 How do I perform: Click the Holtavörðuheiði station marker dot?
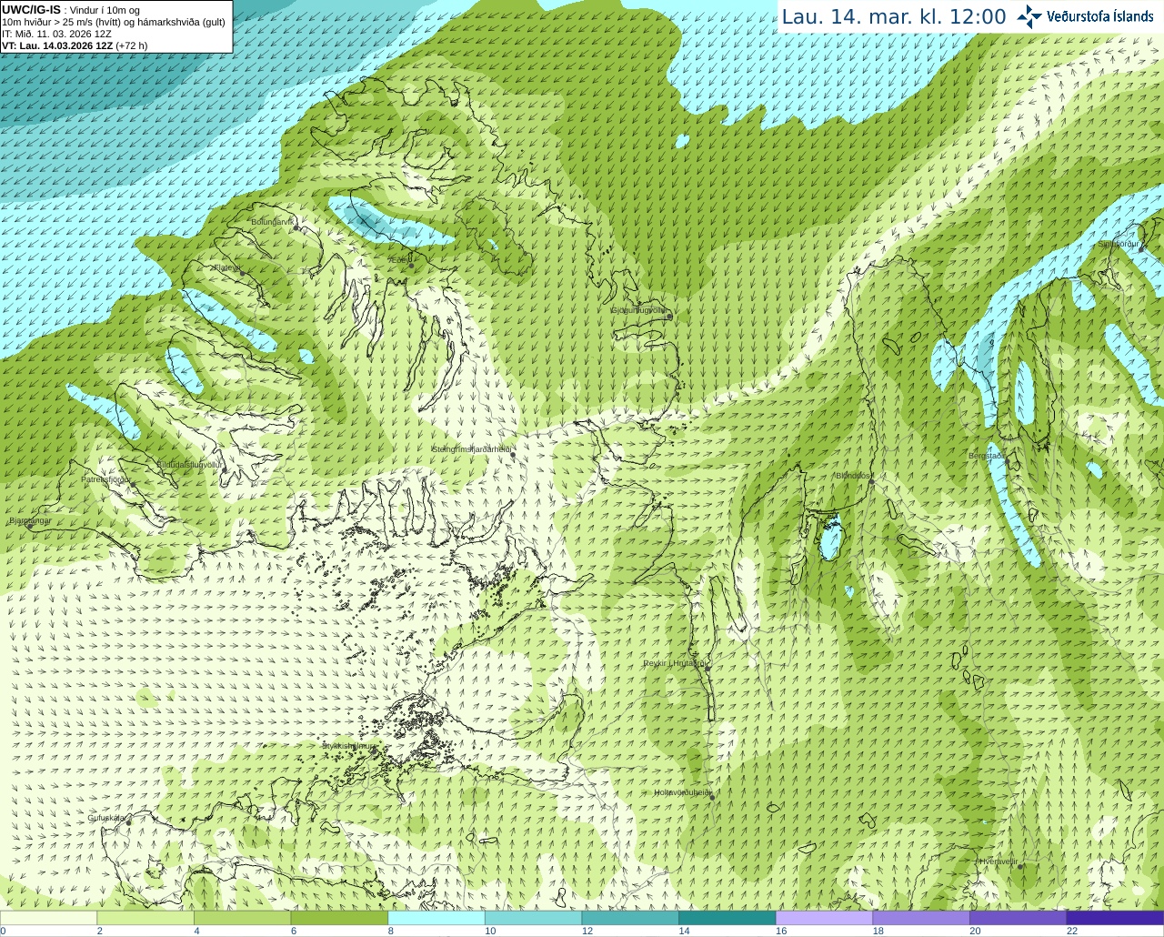[x=711, y=798]
